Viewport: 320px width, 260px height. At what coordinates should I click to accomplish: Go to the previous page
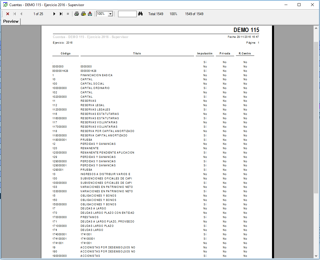tap(21, 14)
